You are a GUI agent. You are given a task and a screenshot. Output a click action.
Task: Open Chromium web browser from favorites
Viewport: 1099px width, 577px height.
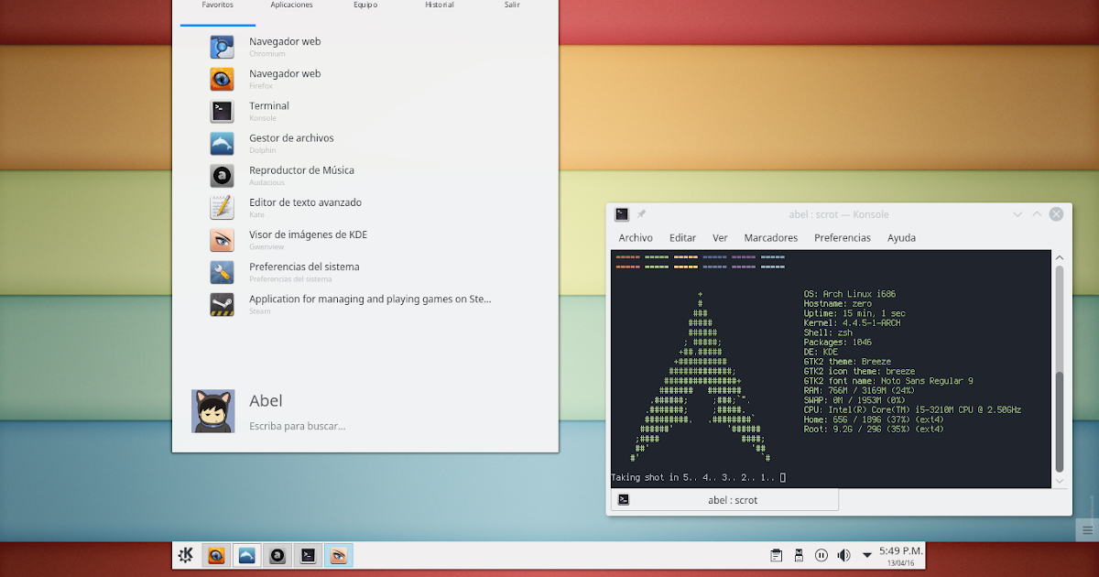[285, 46]
